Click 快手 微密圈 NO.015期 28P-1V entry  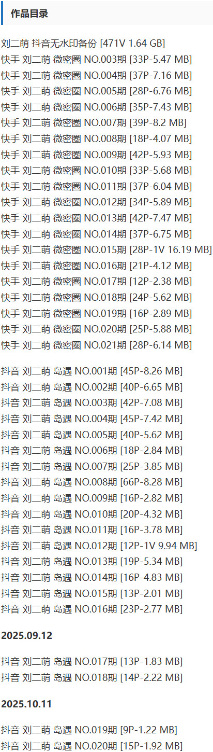pos(106,249)
